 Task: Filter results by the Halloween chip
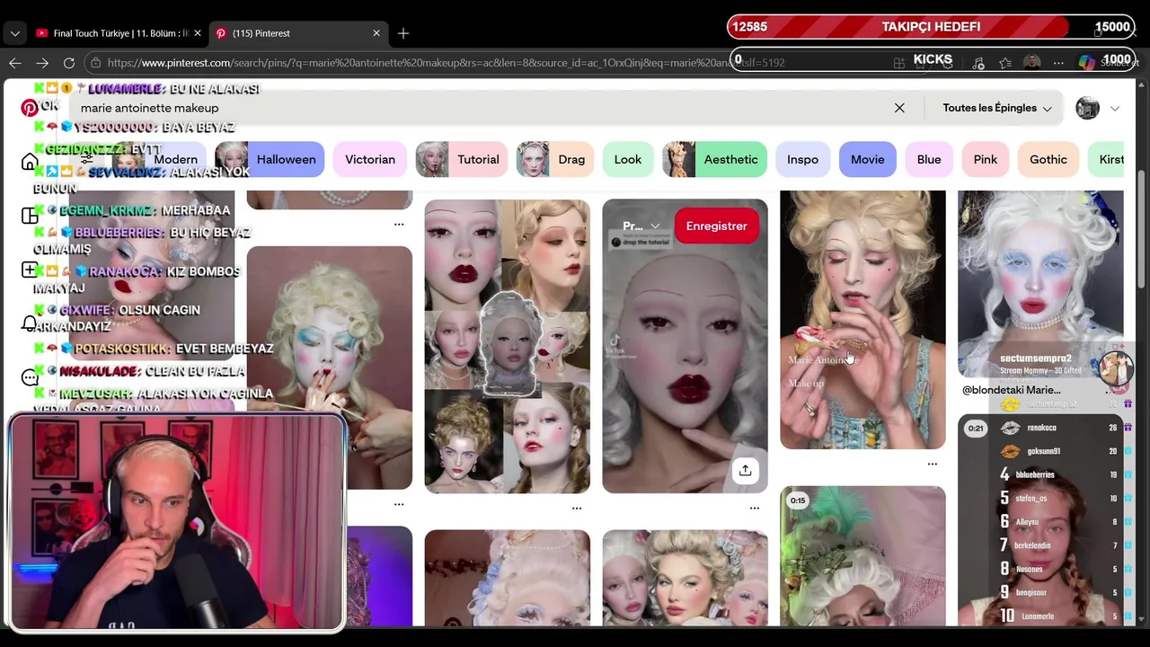(270, 159)
